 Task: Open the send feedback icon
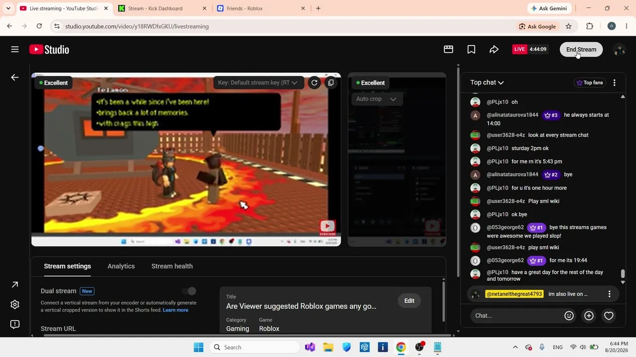(x=15, y=324)
